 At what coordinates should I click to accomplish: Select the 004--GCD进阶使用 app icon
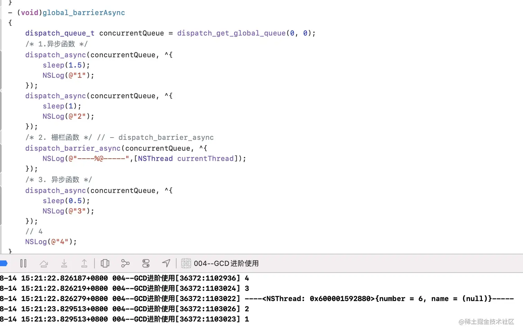pos(186,263)
